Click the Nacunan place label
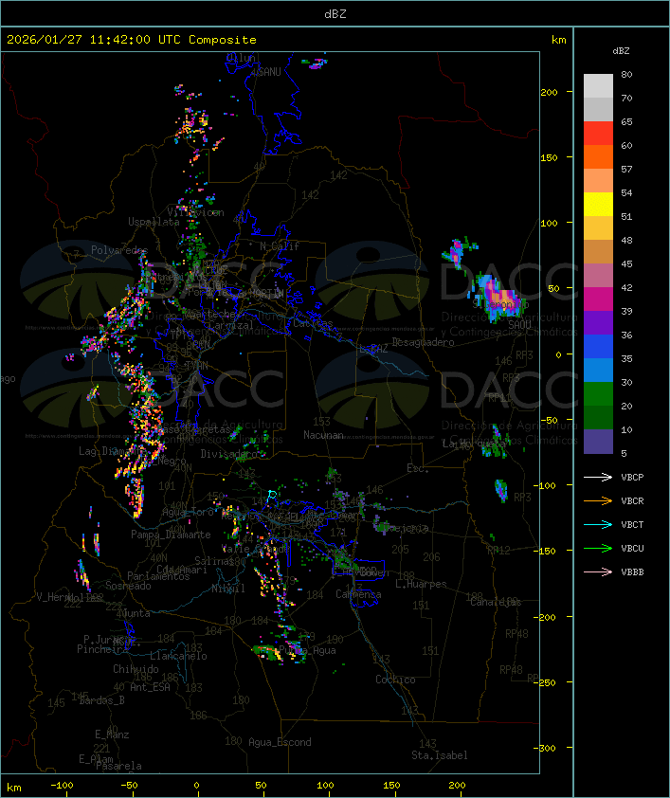This screenshot has height=798, width=670. tap(323, 435)
